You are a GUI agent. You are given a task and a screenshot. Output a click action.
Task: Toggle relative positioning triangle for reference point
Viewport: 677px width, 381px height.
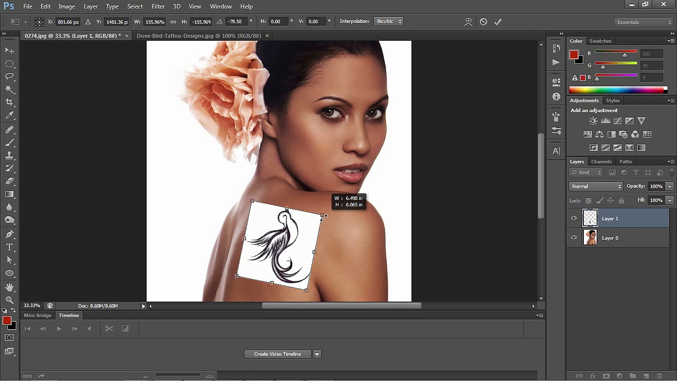coord(88,22)
